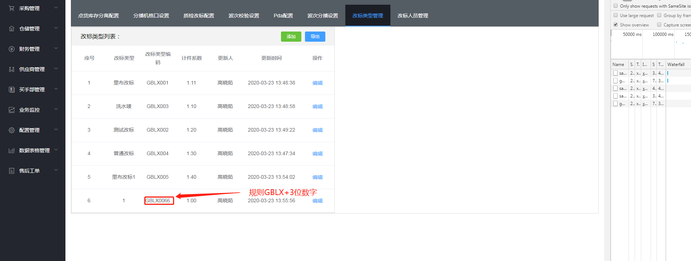Edit the 普通改标 GBLX004 row
This screenshot has width=691, height=261.
(x=317, y=154)
